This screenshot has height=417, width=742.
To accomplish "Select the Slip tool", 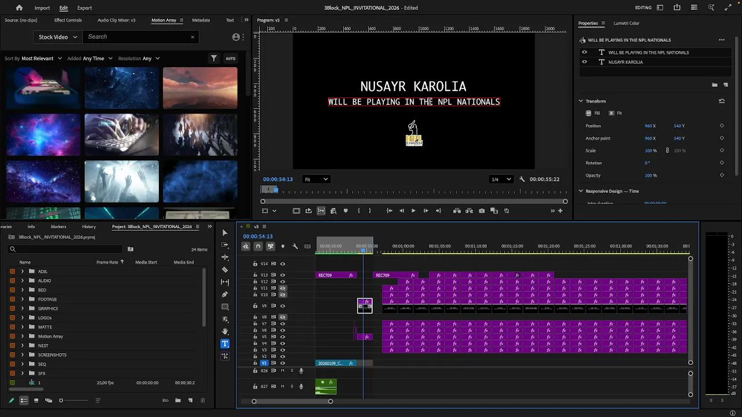I will (225, 282).
